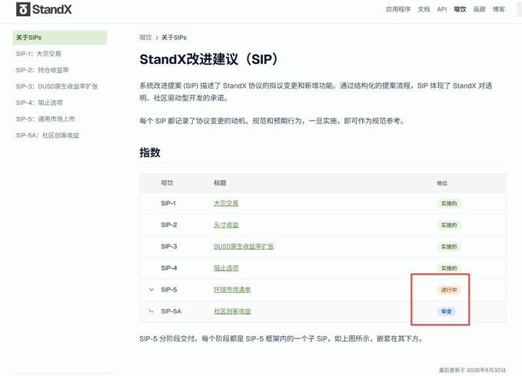Open the 环球市场清单 table link
522x376 pixels.
232,290
